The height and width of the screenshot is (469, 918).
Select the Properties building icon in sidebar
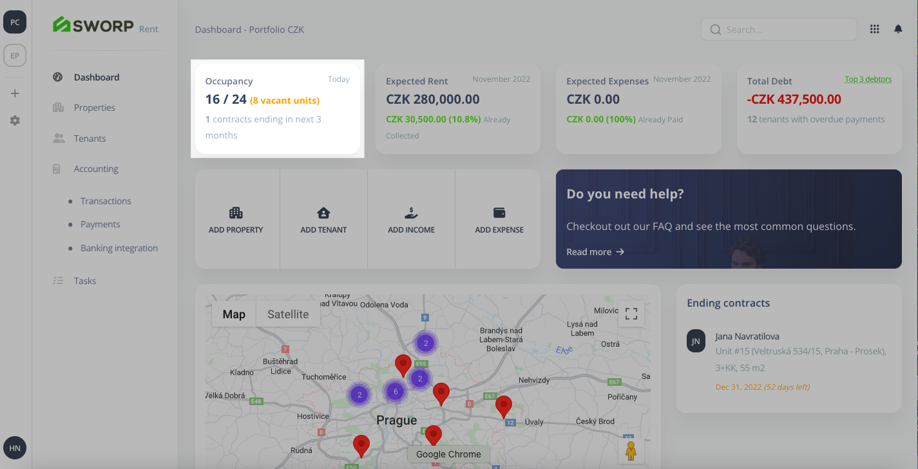[57, 108]
